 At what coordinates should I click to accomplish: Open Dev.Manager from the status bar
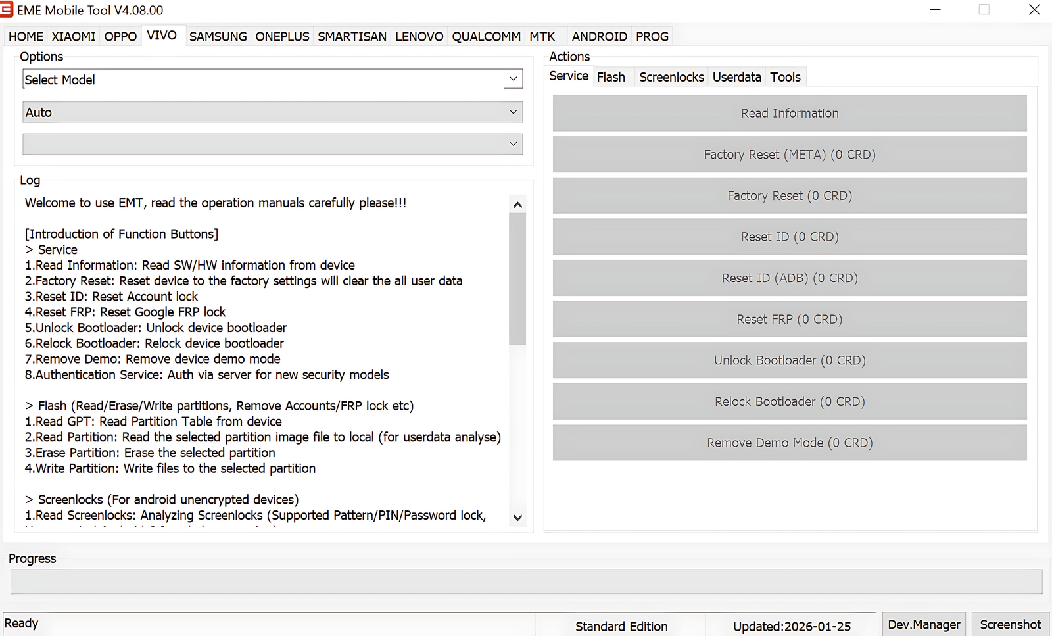pos(923,624)
